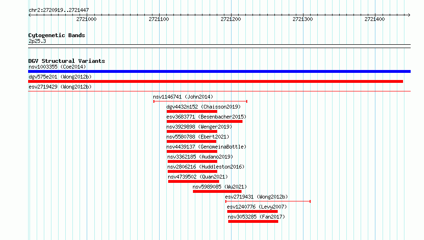The width and height of the screenshot is (424, 240).
Task: Click the red bar under nsv3362185
Action: (x=192, y=161)
